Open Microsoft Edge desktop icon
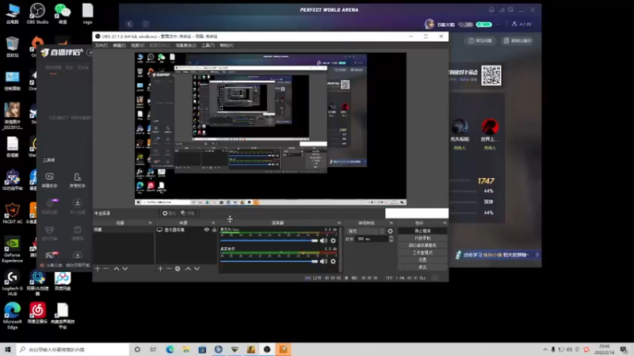634x356 pixels. [x=12, y=316]
